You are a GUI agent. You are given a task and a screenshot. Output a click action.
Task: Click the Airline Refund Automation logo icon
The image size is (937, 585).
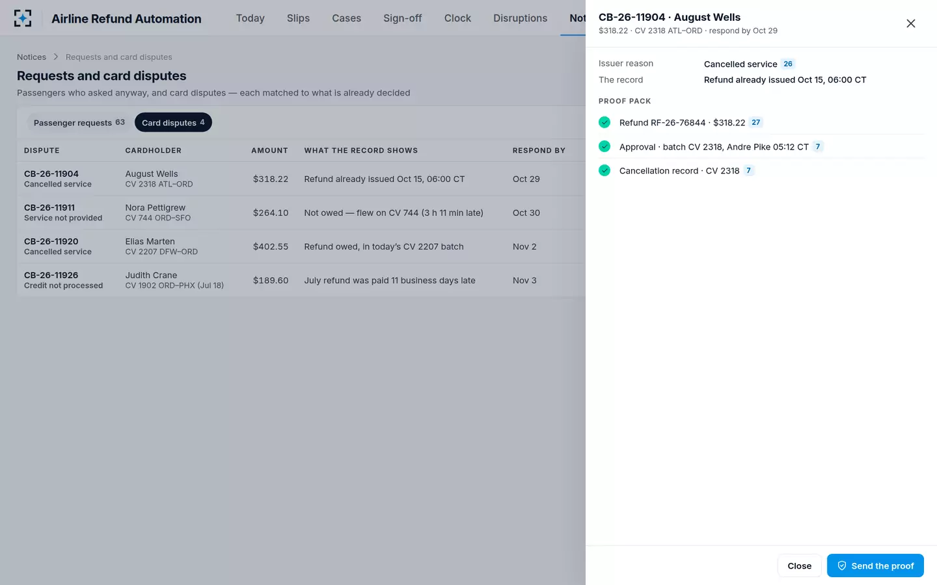(23, 18)
